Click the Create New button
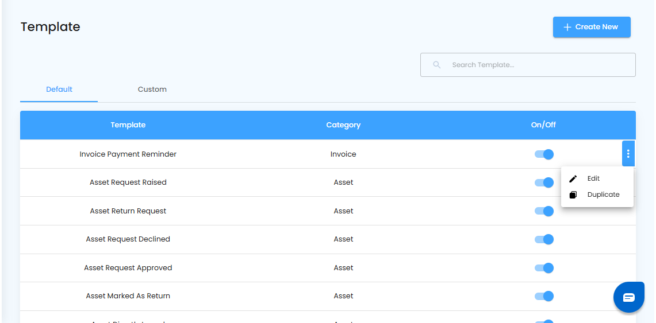Image resolution: width=656 pixels, height=323 pixels. [592, 27]
